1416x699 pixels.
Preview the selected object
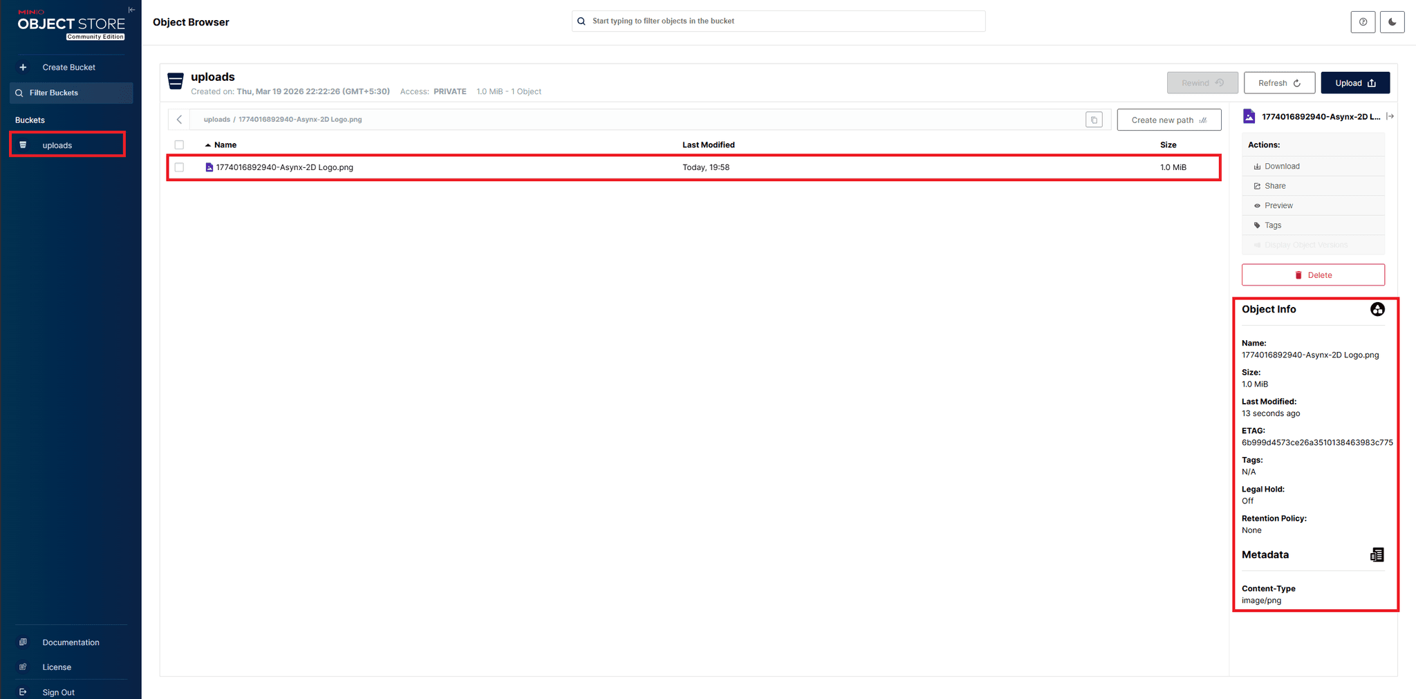[1313, 205]
